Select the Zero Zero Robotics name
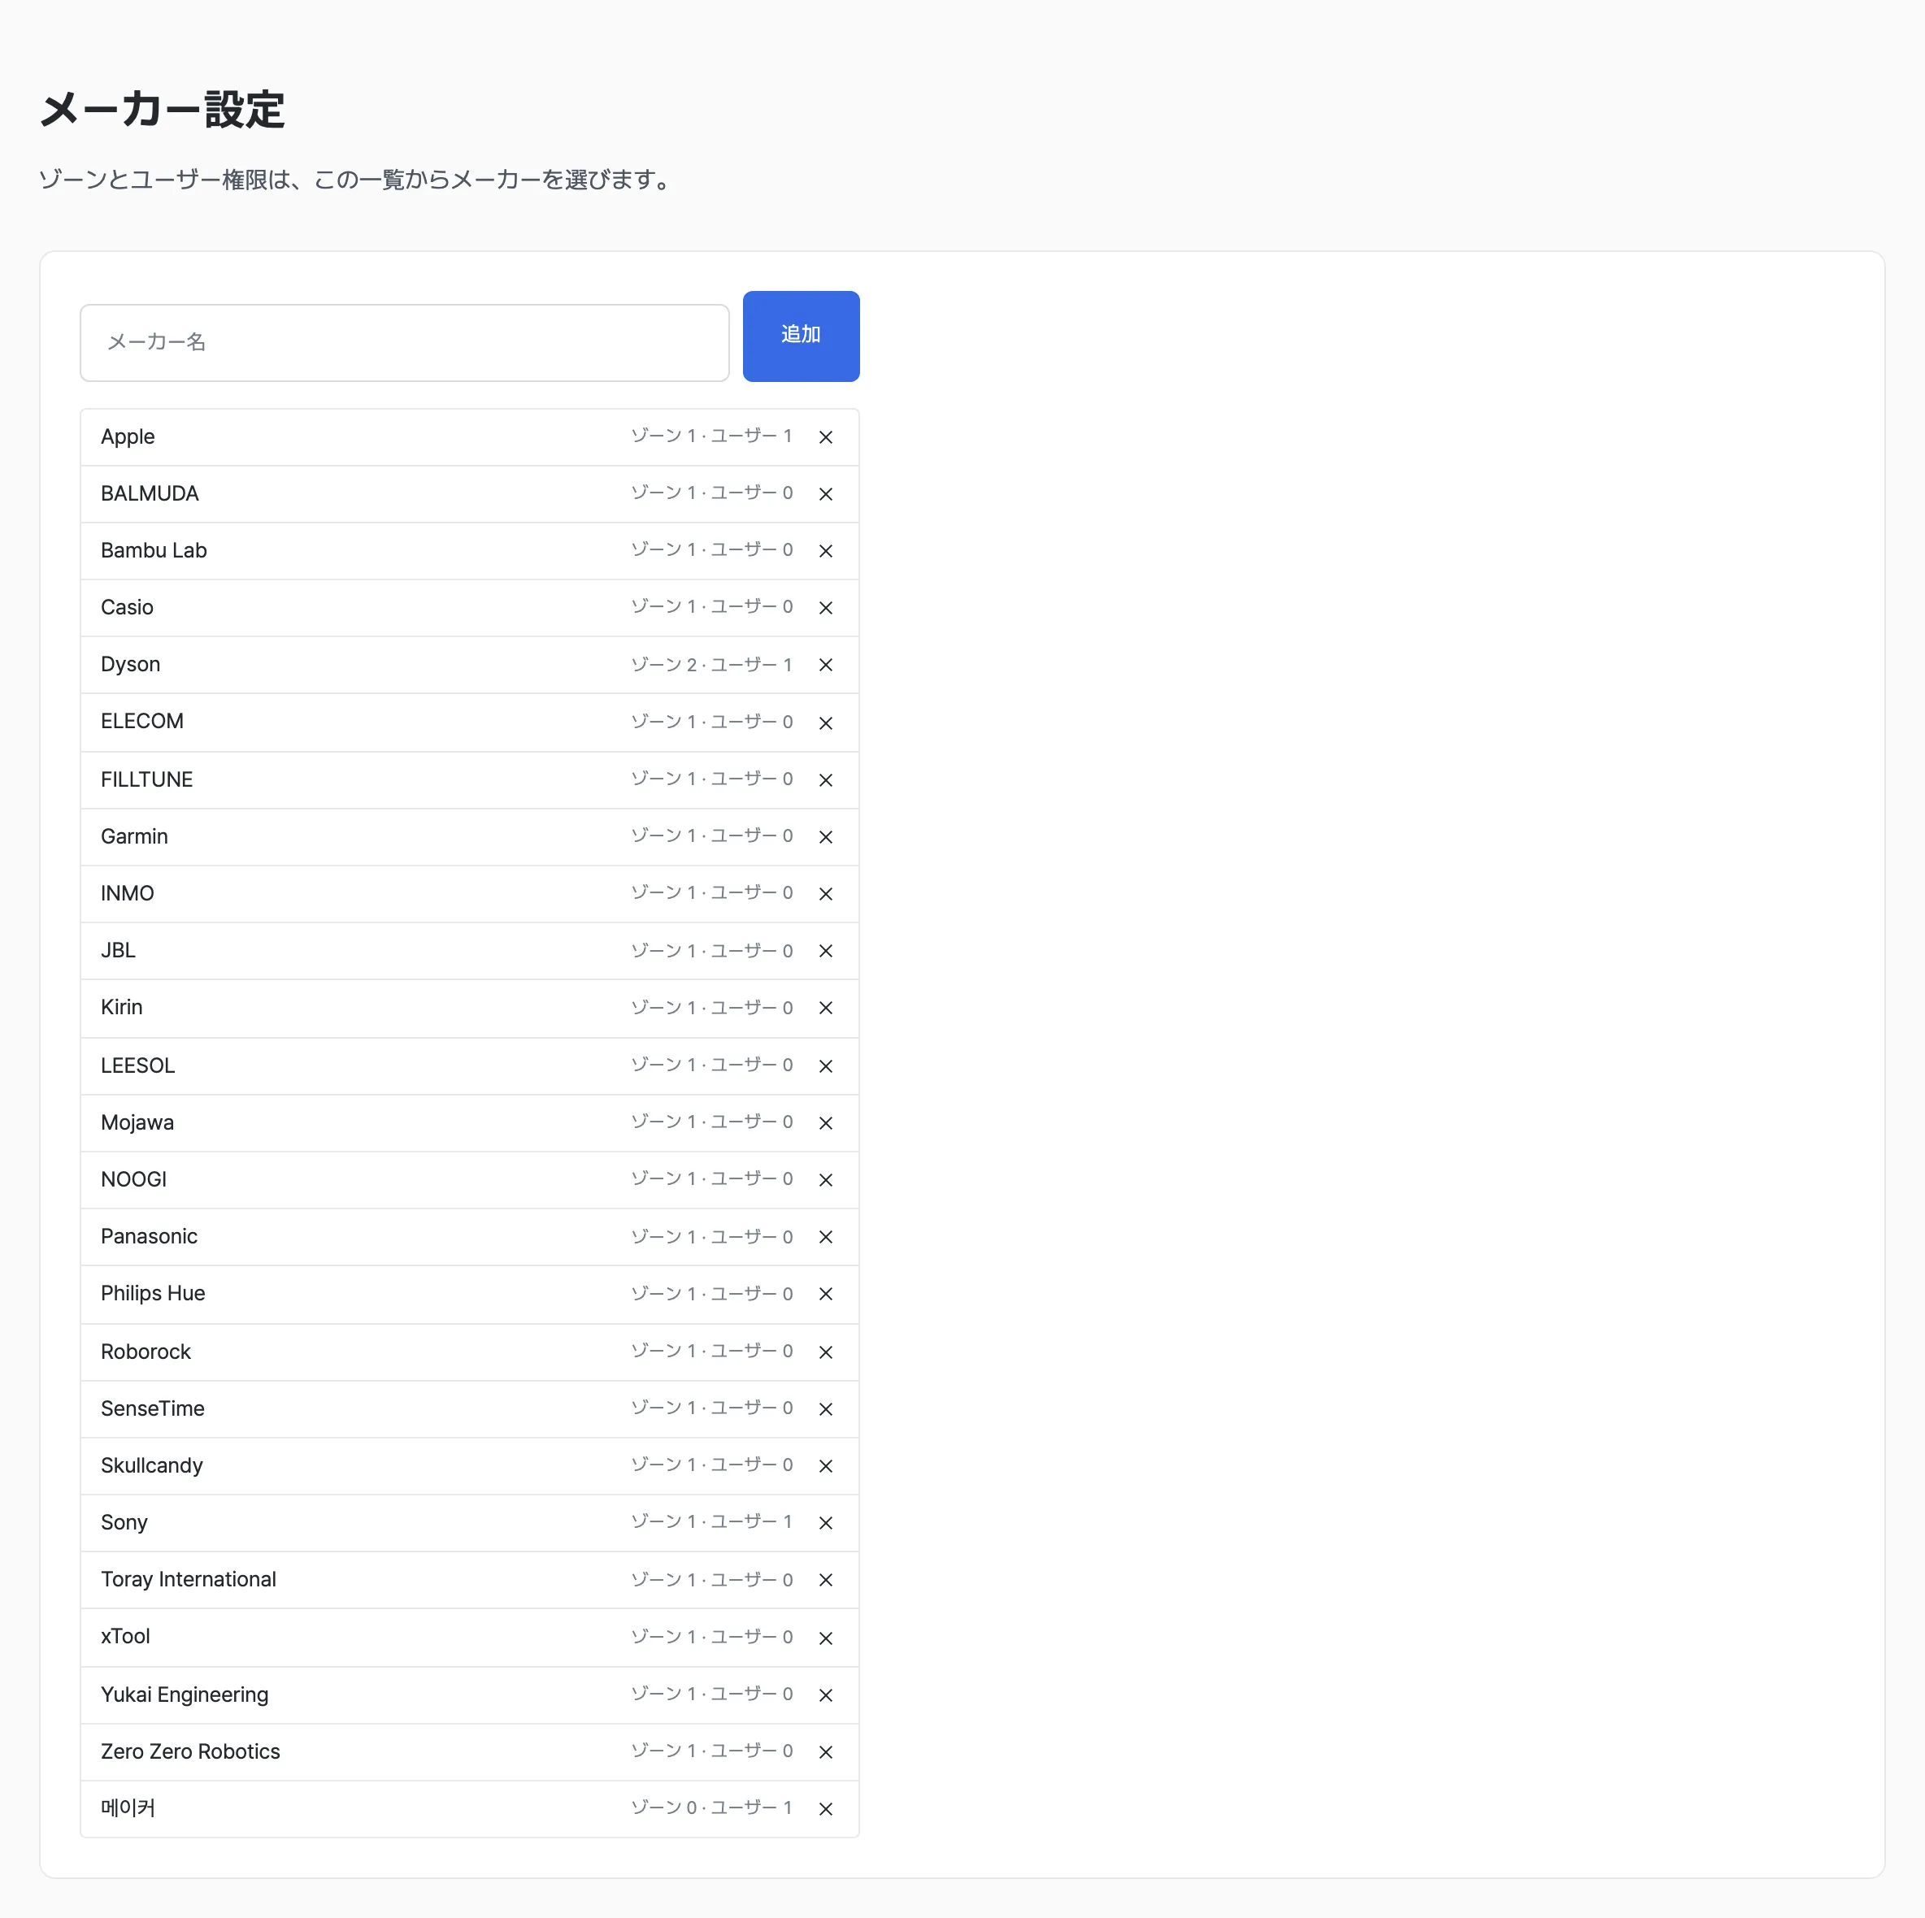The width and height of the screenshot is (1925, 1918). (190, 1751)
